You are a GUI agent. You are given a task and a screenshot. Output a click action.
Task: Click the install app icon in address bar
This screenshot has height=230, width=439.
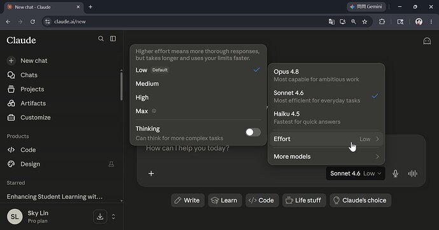tap(342, 22)
